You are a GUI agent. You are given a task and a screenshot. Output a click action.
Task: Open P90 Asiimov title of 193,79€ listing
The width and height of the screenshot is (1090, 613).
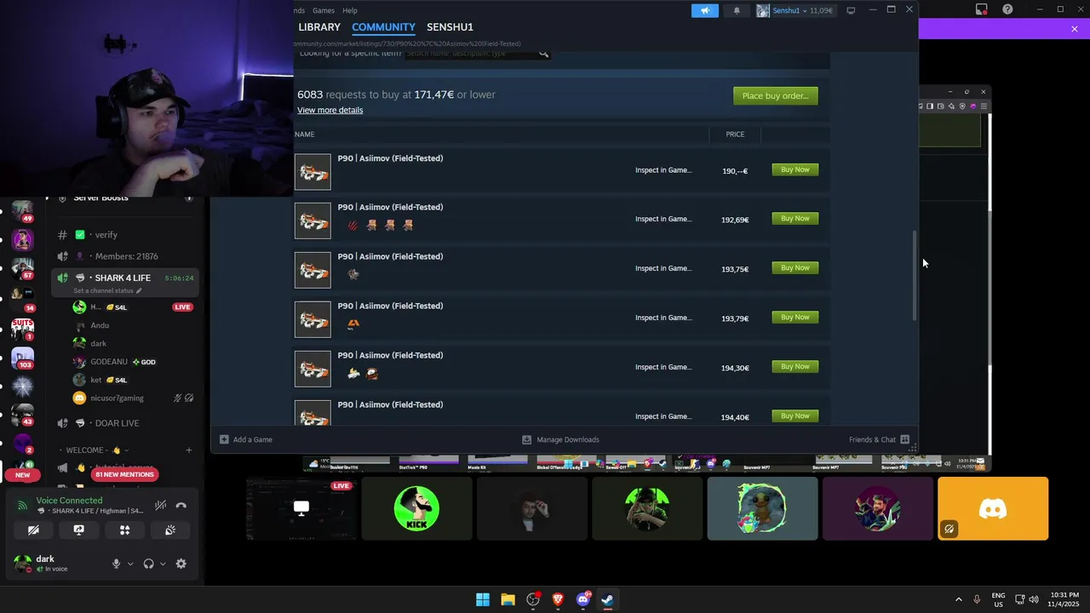390,306
